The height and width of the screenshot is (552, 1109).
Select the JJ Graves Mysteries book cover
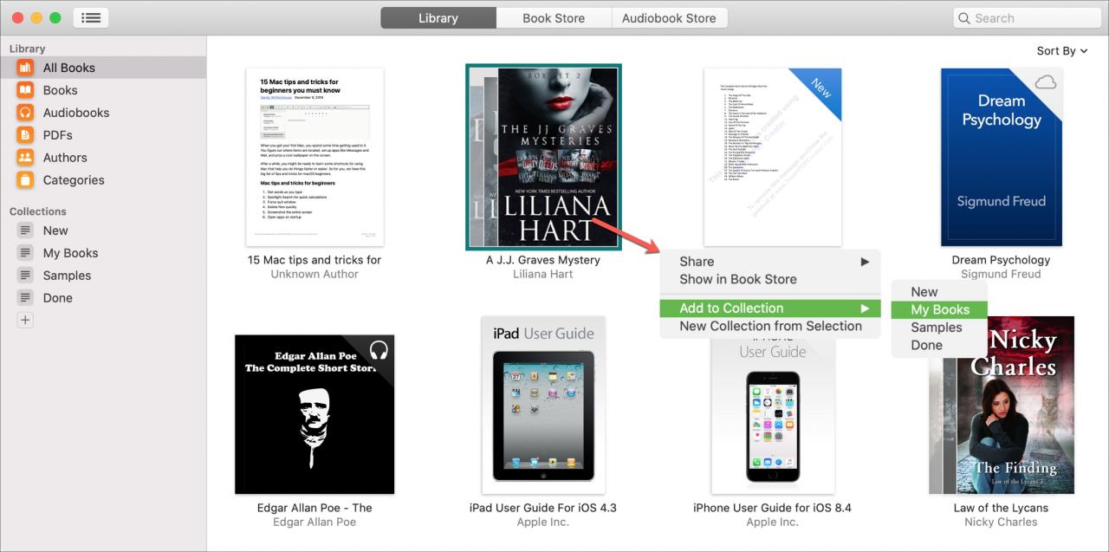tap(543, 157)
